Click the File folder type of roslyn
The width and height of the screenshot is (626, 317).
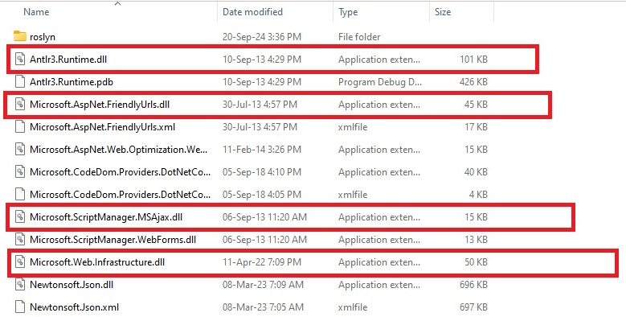click(x=359, y=37)
